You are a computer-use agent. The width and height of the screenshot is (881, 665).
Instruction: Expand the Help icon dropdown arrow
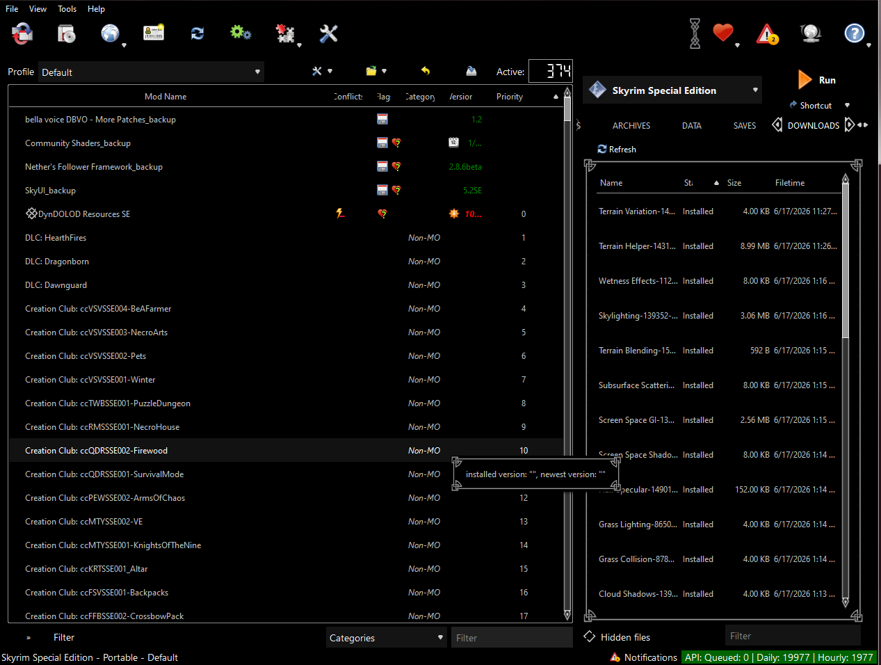click(868, 45)
